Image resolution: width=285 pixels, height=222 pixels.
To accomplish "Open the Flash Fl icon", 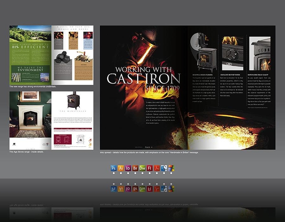I will point(150,168).
